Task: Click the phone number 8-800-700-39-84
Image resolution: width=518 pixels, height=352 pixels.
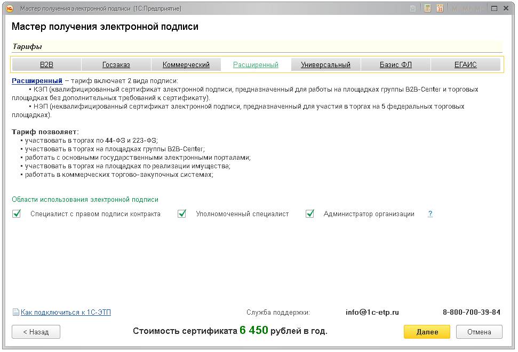Action: coord(472,312)
